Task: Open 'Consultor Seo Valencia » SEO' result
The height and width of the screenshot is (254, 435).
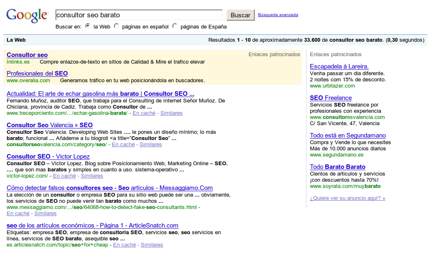Action: tap(50, 125)
